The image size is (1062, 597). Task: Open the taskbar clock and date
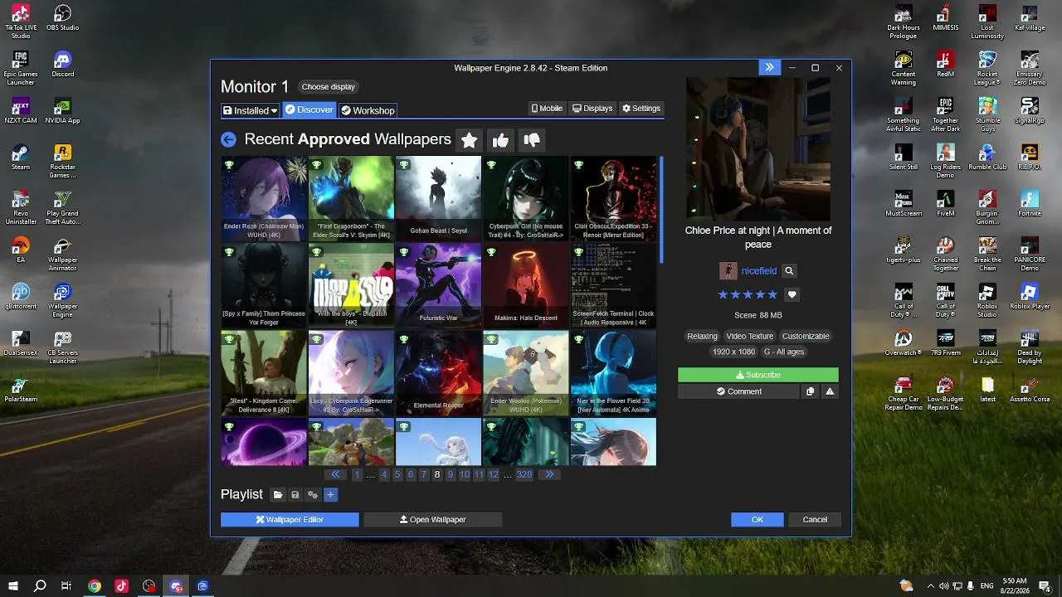coord(1016,586)
